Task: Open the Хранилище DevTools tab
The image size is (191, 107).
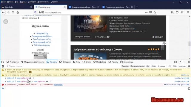Action: (127, 62)
